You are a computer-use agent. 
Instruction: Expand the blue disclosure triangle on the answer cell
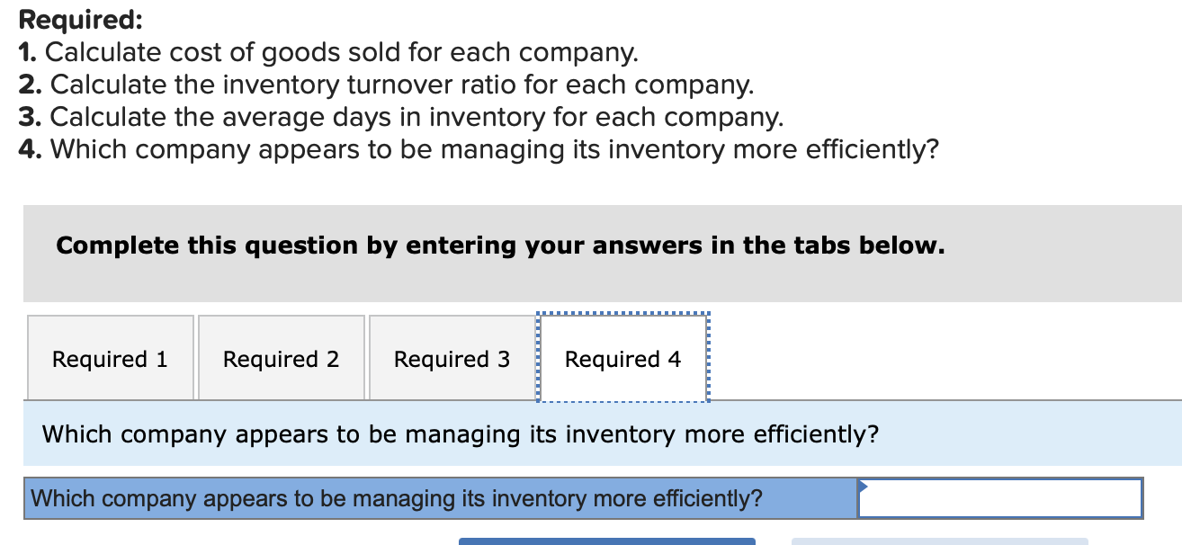click(862, 486)
